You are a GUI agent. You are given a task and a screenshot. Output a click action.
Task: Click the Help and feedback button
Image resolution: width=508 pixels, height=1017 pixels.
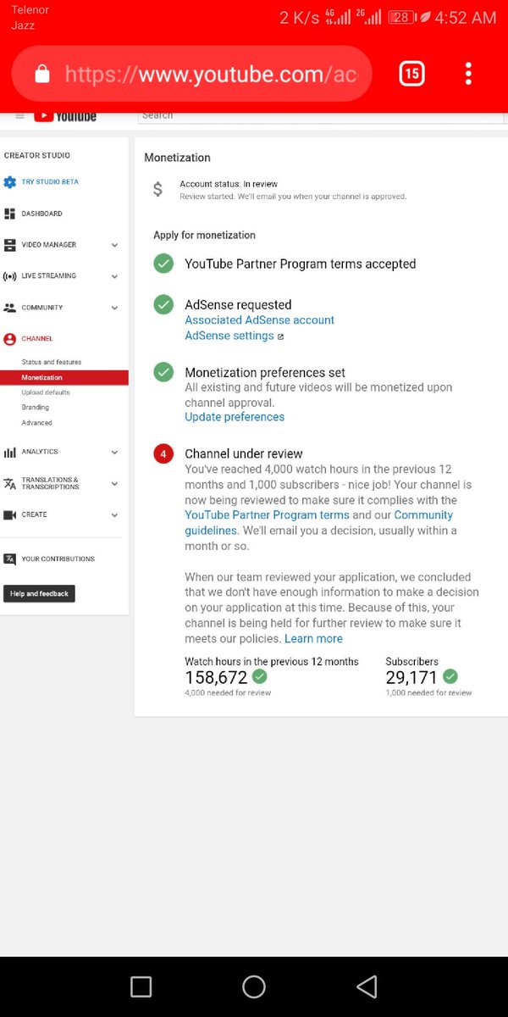point(39,594)
